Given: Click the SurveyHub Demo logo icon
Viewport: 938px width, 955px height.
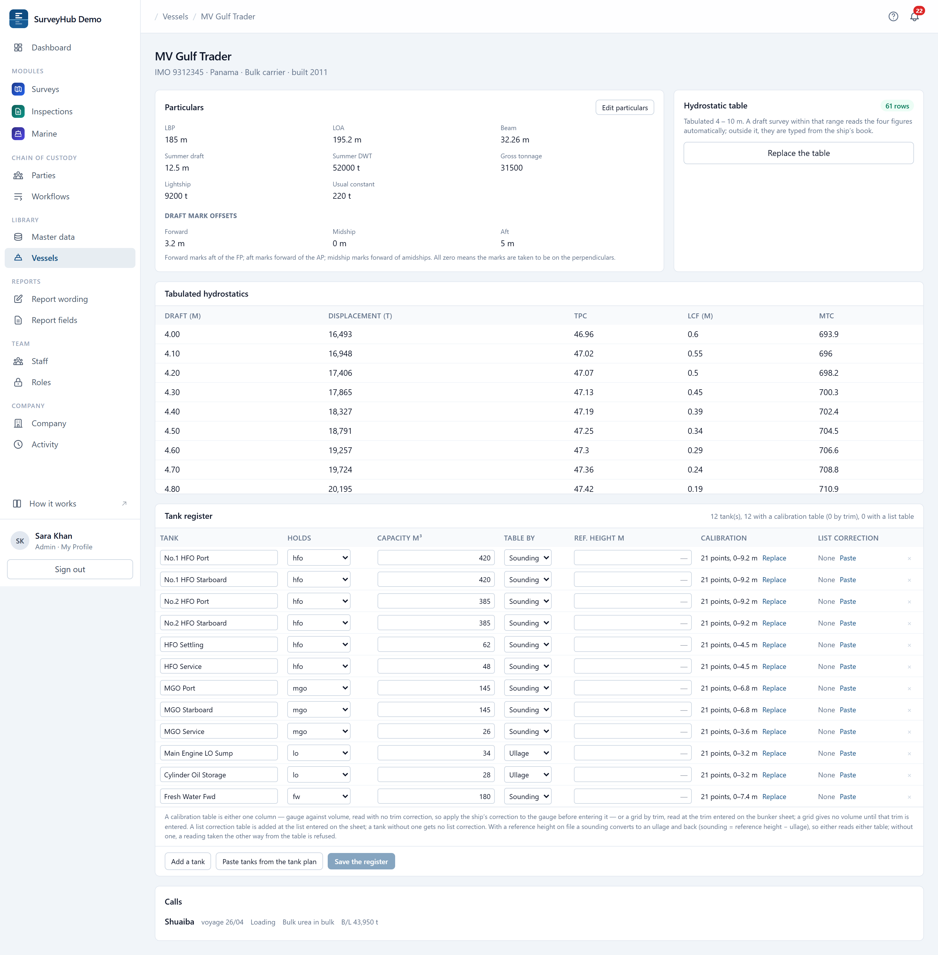Looking at the screenshot, I should [19, 19].
